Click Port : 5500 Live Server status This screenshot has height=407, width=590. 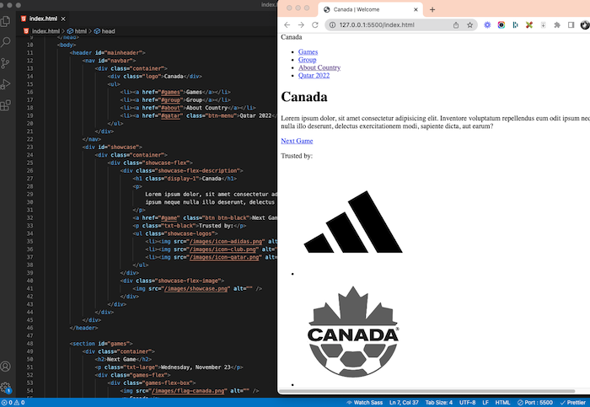(534, 403)
